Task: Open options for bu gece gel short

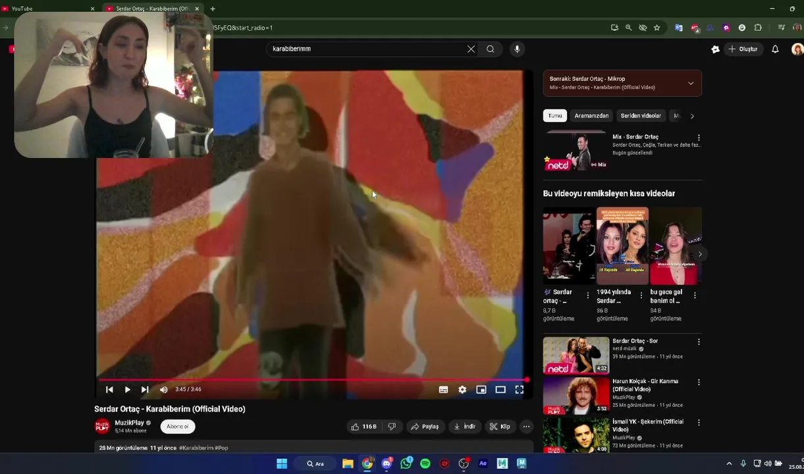Action: coord(695,296)
